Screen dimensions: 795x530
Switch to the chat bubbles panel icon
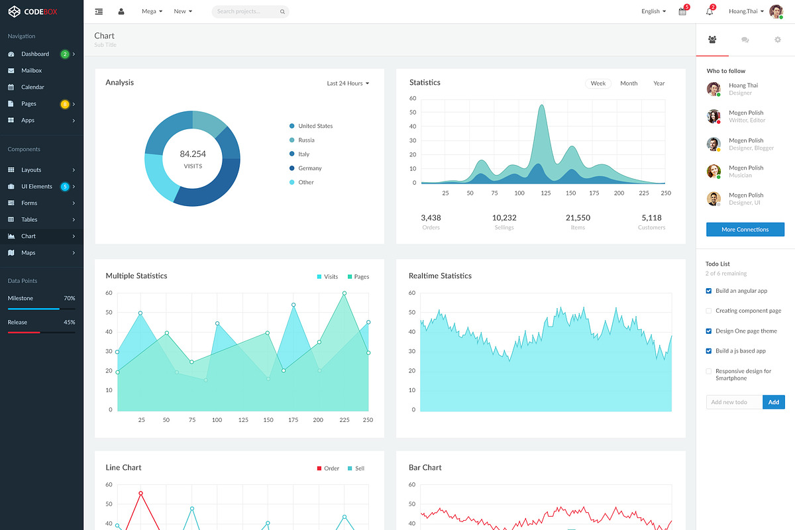745,40
